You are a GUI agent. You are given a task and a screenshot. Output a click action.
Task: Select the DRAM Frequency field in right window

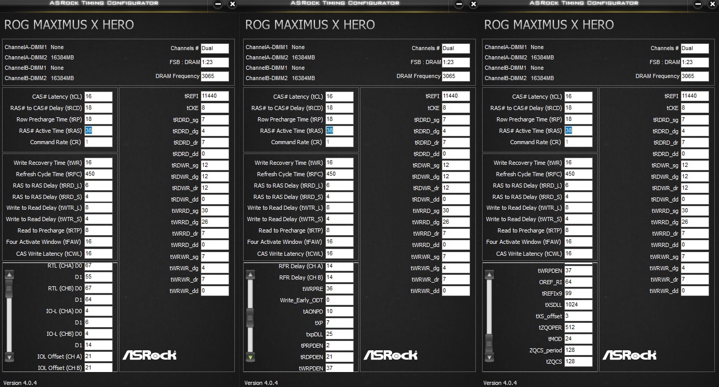[695, 76]
